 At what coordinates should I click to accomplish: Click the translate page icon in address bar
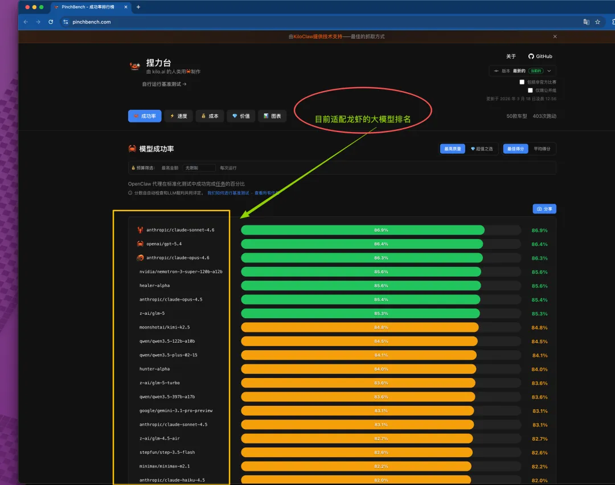pyautogui.click(x=586, y=22)
